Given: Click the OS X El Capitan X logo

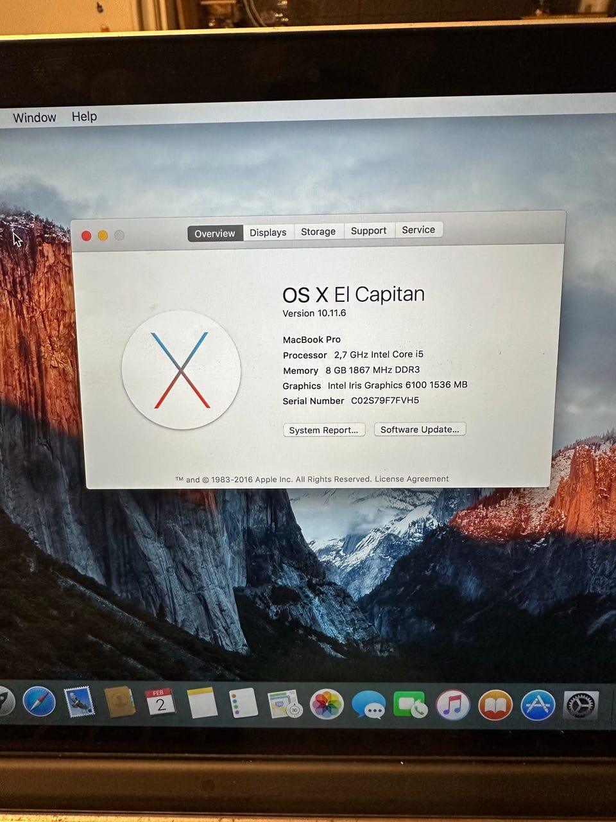Looking at the screenshot, I should 181,370.
